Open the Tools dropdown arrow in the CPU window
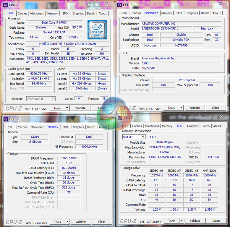The width and height of the screenshot is (230, 227). (x=67, y=108)
